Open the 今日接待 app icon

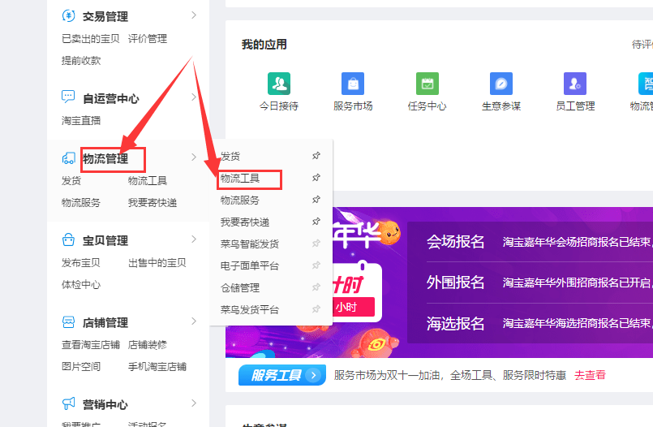[x=279, y=84]
